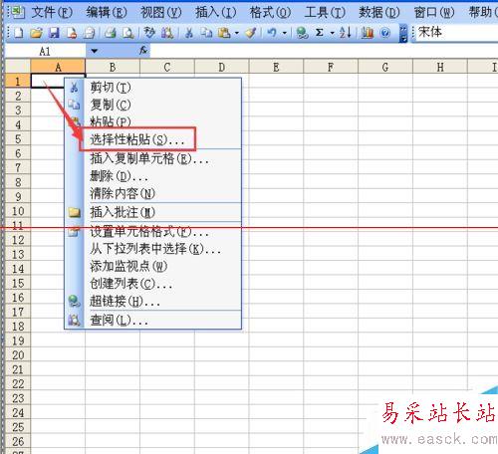Launch the Chart Wizard icon
This screenshot has width=498, height=454.
click(367, 33)
